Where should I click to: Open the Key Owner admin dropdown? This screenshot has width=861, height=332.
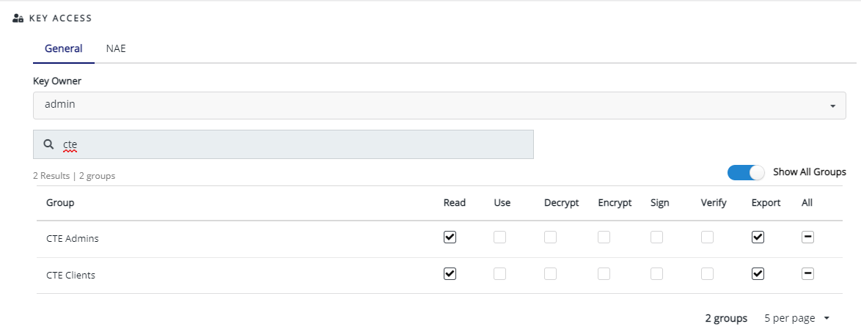coord(439,106)
